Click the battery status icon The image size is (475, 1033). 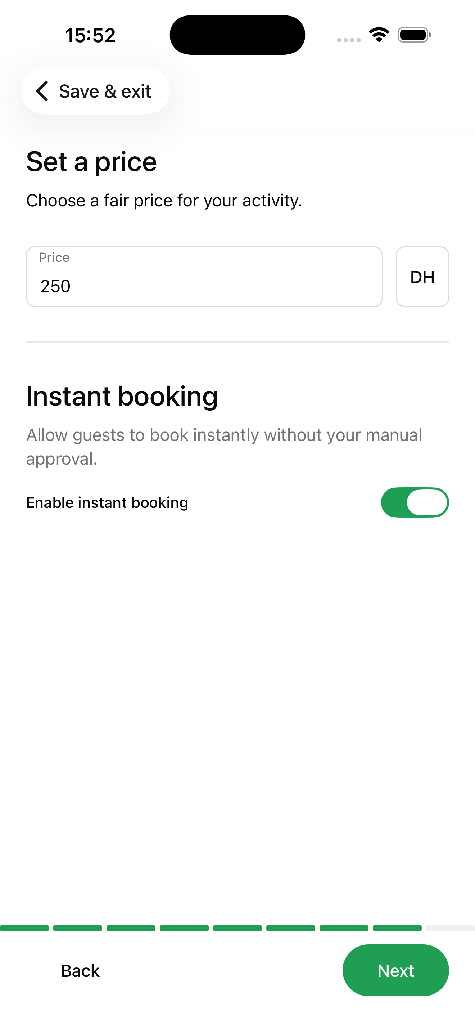tap(414, 35)
